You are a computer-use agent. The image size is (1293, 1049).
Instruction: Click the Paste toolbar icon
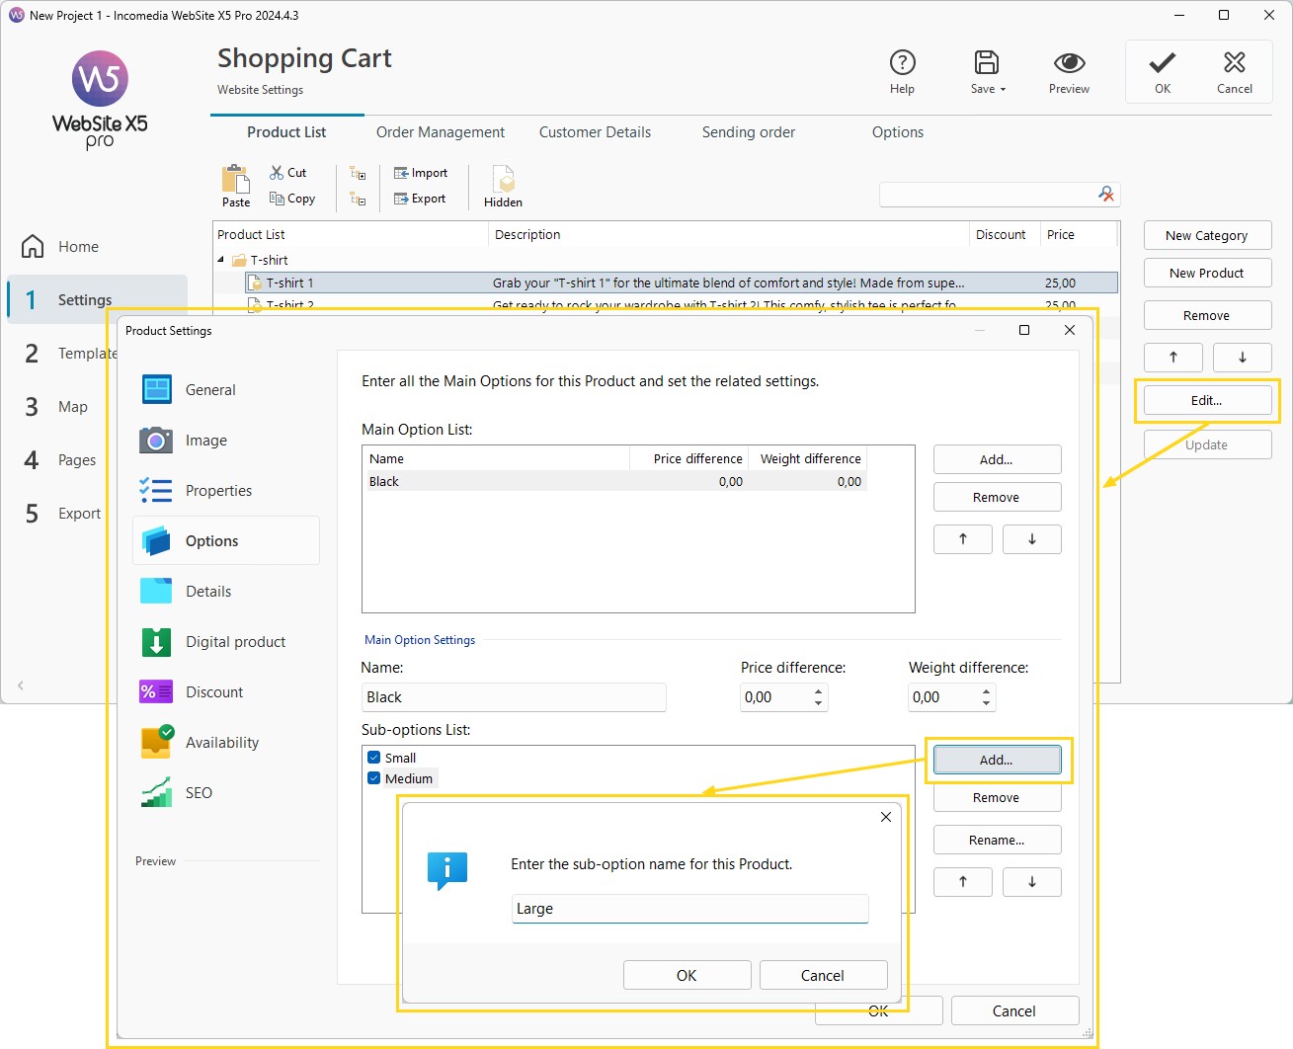[236, 186]
